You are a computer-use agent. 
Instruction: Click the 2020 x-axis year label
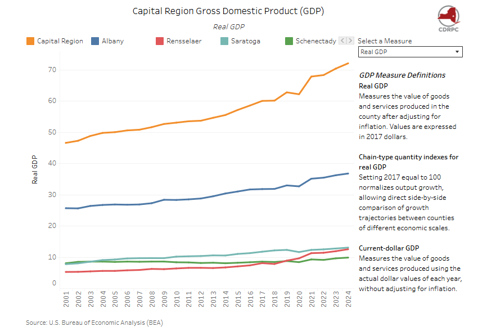pyautogui.click(x=300, y=299)
